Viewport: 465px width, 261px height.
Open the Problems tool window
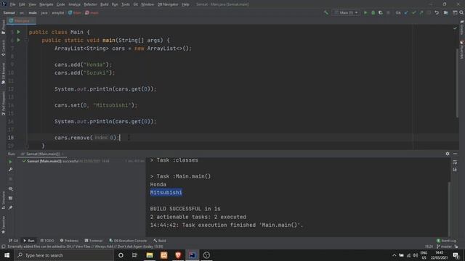[69, 241]
